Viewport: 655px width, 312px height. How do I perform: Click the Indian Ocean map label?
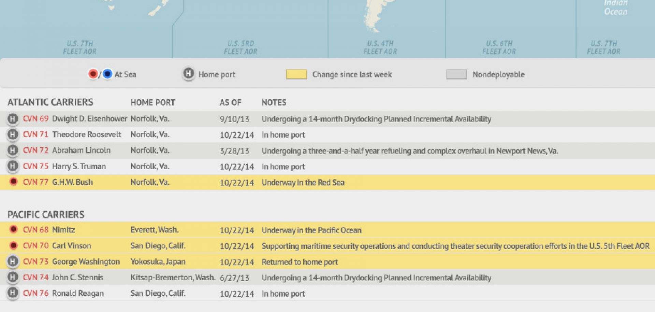[x=616, y=8]
